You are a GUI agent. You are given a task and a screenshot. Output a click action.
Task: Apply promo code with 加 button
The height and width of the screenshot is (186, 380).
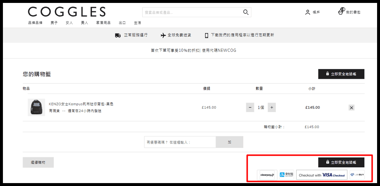click(229, 142)
